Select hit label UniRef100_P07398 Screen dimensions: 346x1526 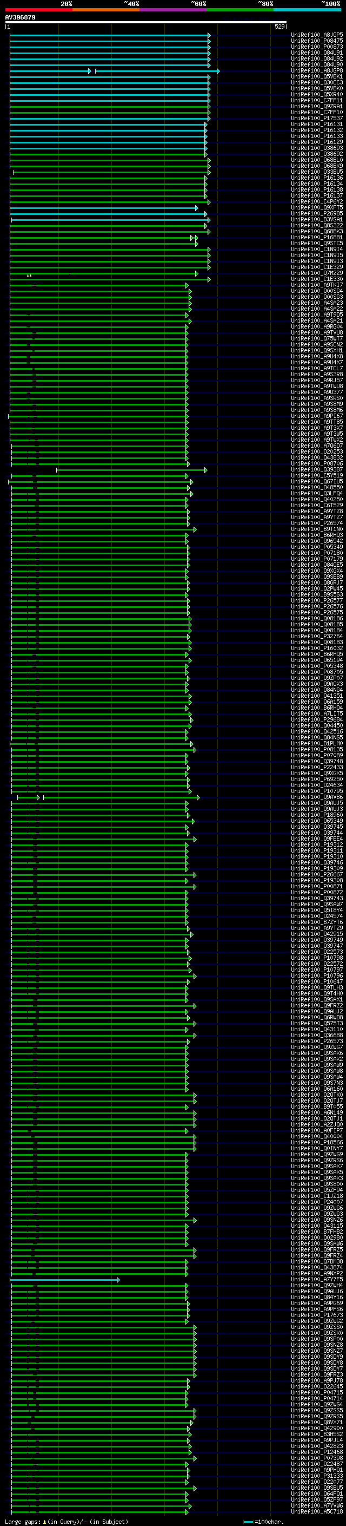pyautogui.click(x=316, y=1458)
